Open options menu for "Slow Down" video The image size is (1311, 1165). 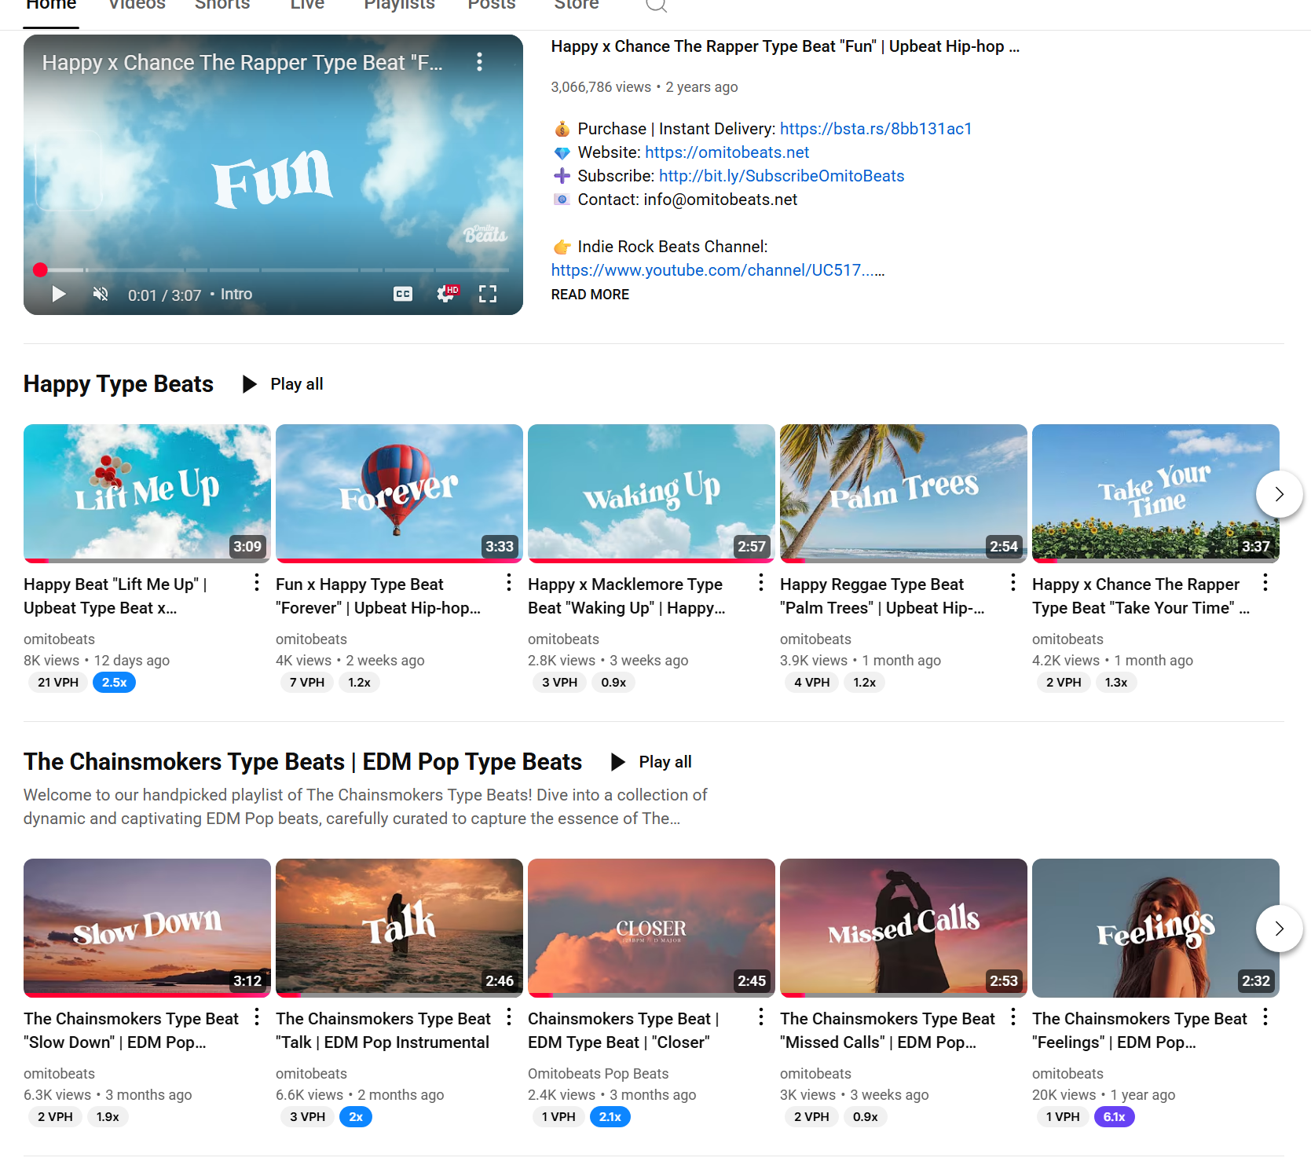click(x=257, y=1017)
